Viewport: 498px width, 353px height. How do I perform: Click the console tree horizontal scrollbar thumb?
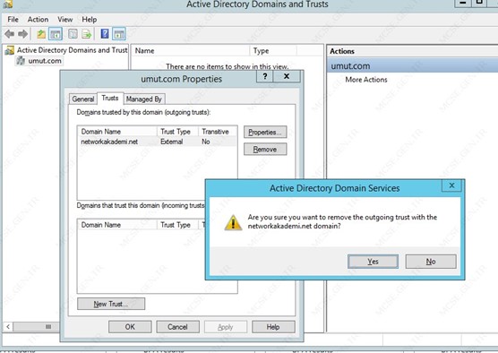[x=37, y=327]
